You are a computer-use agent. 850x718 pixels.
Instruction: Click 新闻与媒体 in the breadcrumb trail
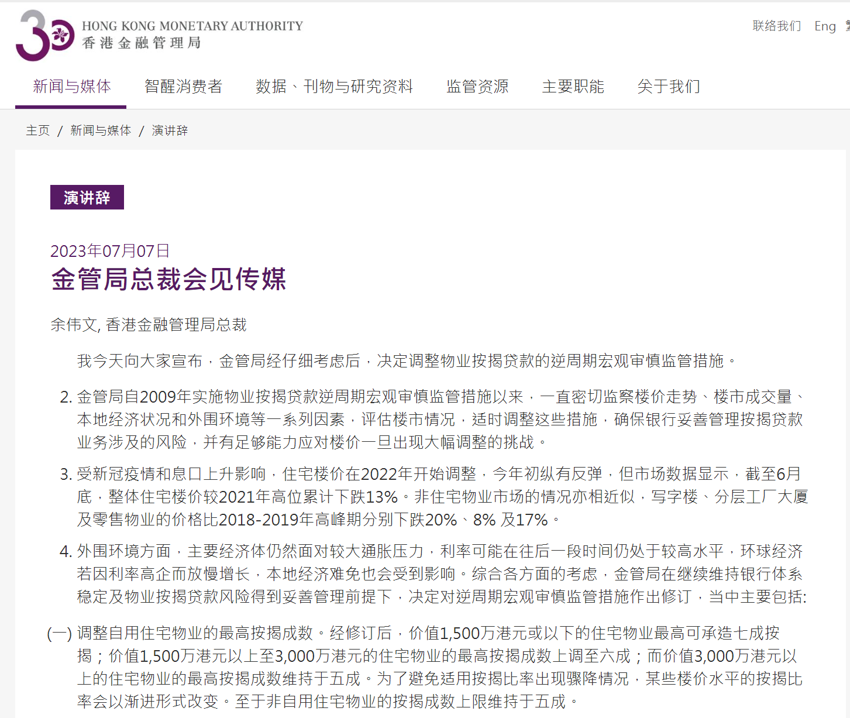101,130
